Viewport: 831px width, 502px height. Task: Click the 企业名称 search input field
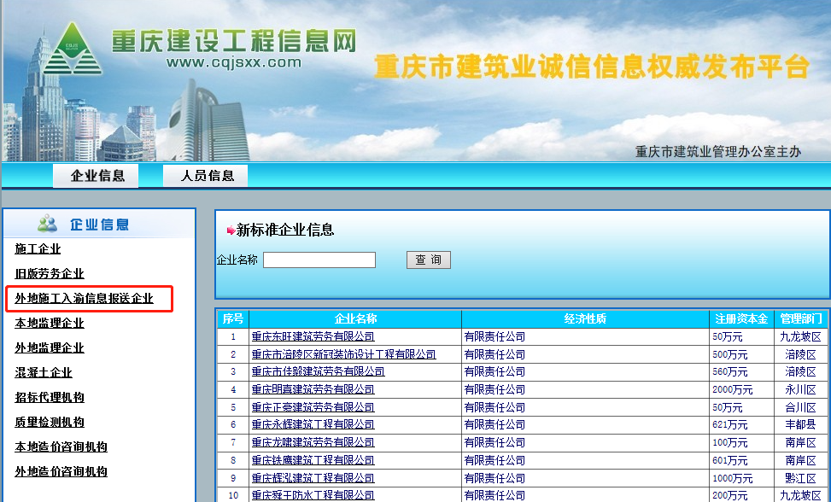(x=319, y=260)
